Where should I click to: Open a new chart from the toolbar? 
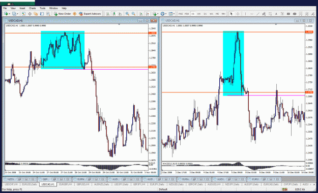(6, 14)
